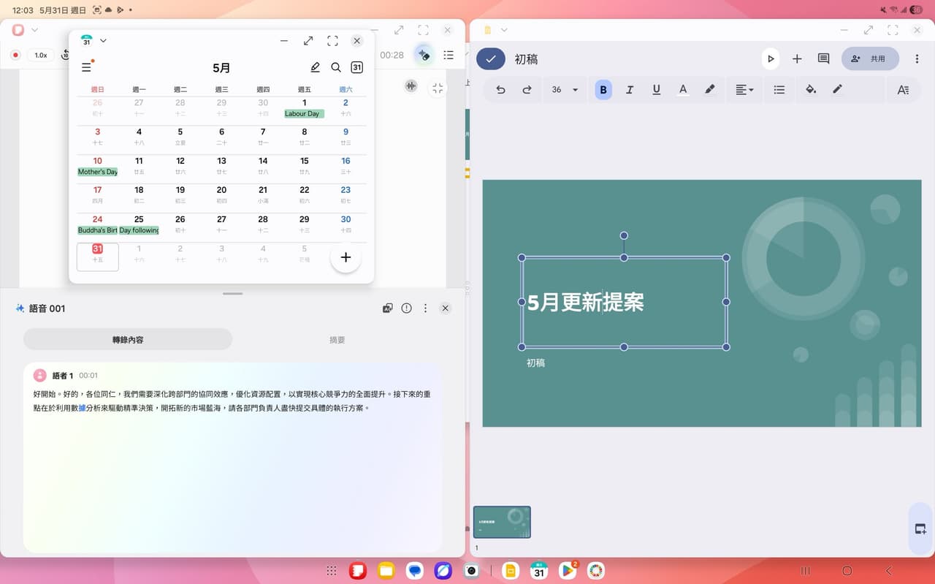Open Play Store from taskbar
This screenshot has width=935, height=584.
568,571
